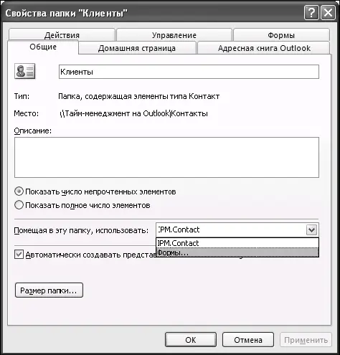
Task: Click inside the Описание text area
Action: [x=166, y=157]
